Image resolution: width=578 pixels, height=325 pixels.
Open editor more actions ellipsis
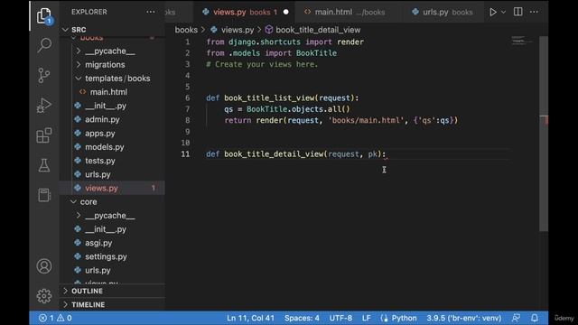534,12
